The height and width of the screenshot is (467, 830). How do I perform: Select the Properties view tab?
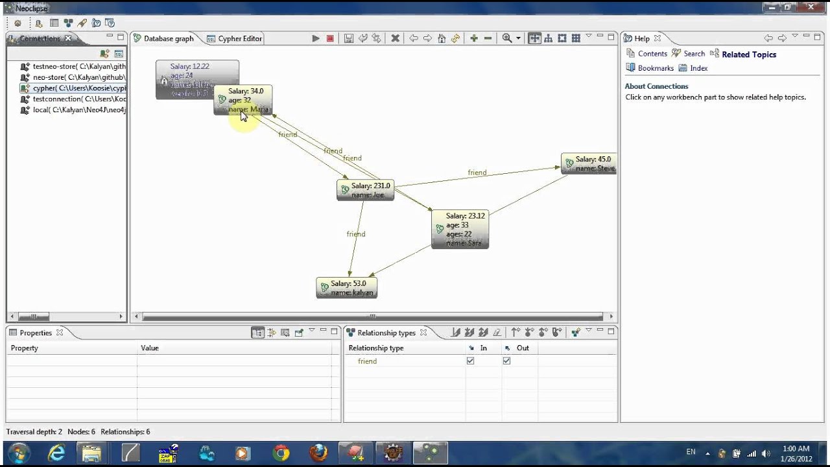point(36,333)
